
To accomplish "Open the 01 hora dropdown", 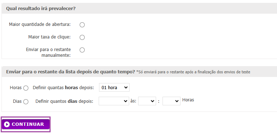I will (x=114, y=87).
